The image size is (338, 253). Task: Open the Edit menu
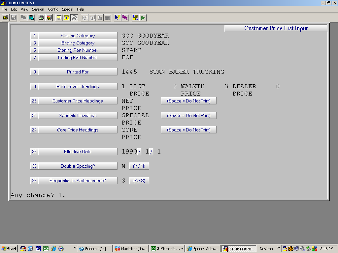[x=14, y=9]
